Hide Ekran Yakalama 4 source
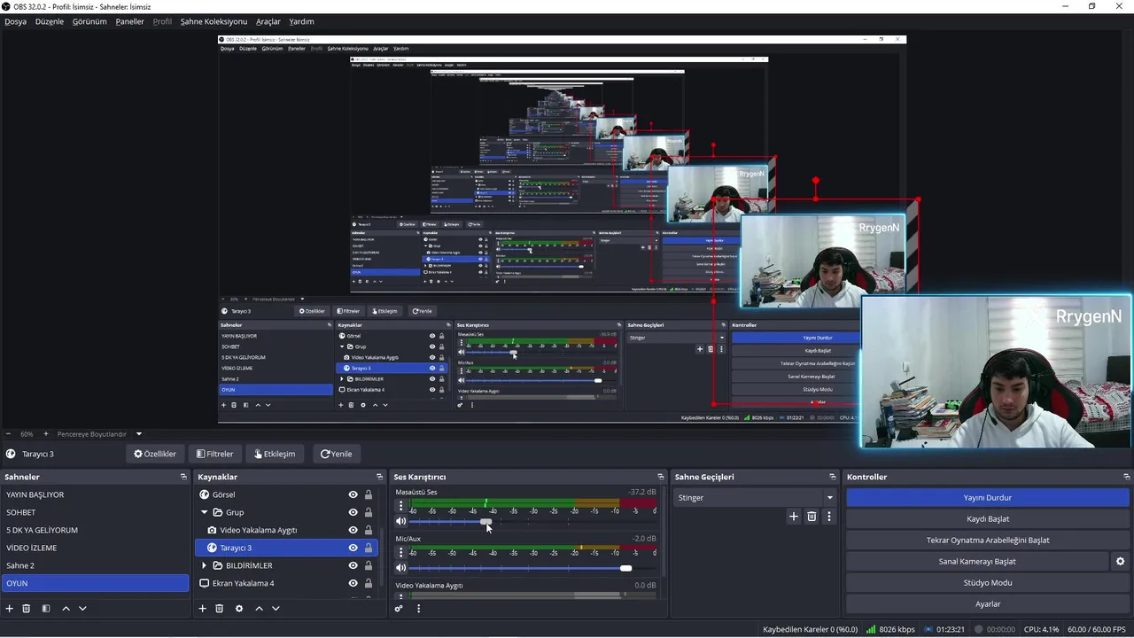This screenshot has height=638, width=1134. pos(353,583)
